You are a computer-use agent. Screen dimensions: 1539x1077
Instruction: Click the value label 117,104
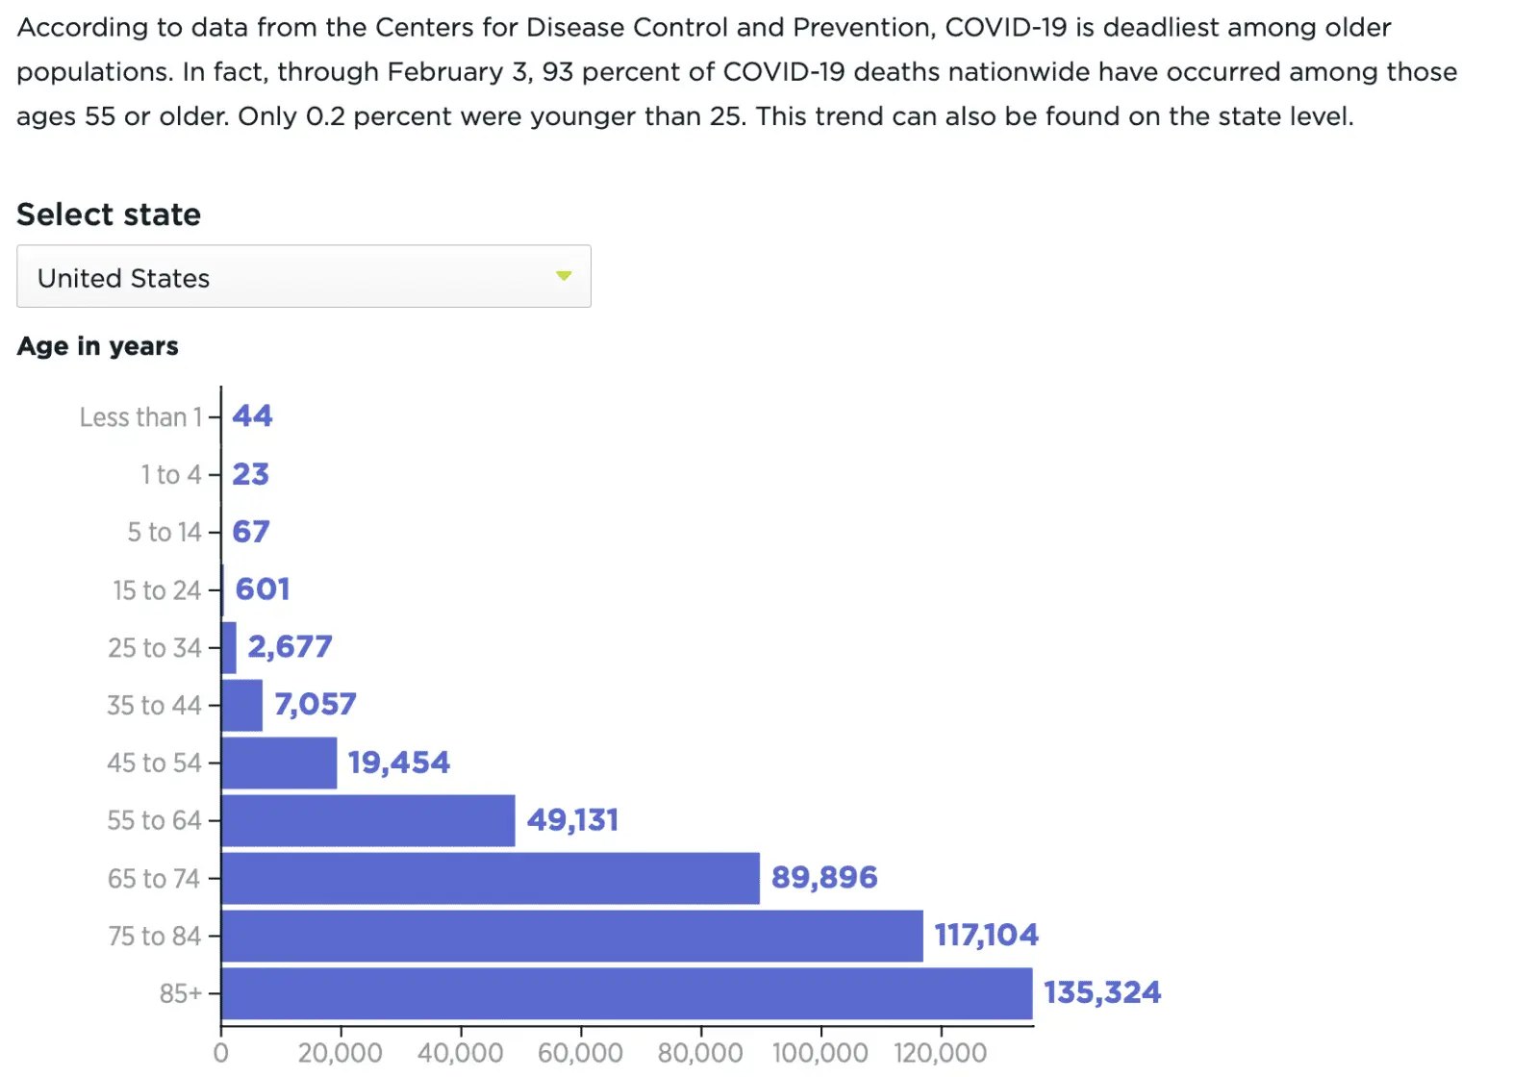[x=987, y=934]
